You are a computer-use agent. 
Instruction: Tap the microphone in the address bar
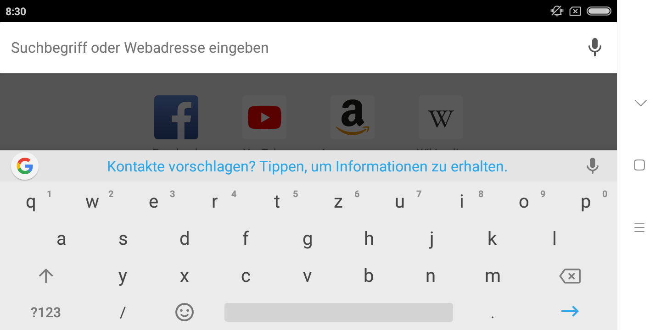coord(594,47)
